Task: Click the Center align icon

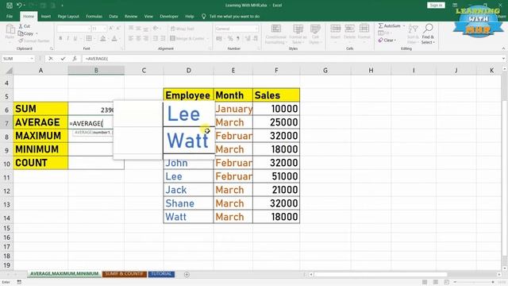Action: 138,39
